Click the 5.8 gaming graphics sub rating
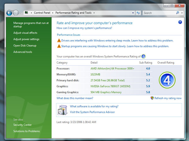 pos(148,92)
